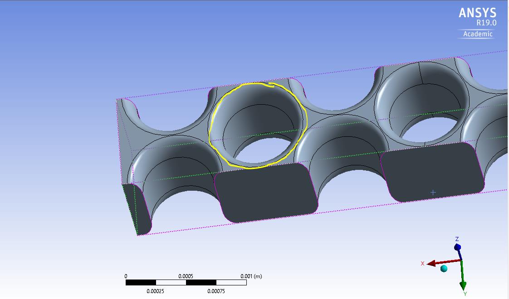Select the narrow dark end face on the model's left edge
This screenshot has height=299, width=509.
tap(137, 209)
